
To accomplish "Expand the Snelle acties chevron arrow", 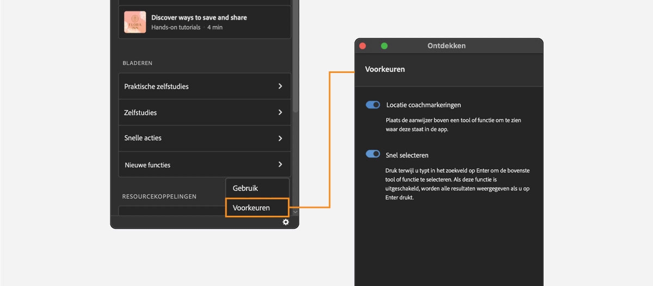I will pyautogui.click(x=280, y=138).
